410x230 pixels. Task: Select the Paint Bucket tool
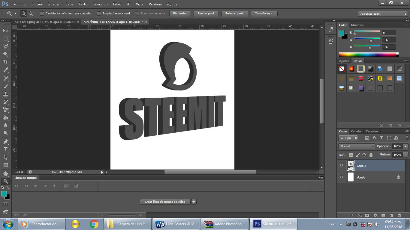[6, 117]
